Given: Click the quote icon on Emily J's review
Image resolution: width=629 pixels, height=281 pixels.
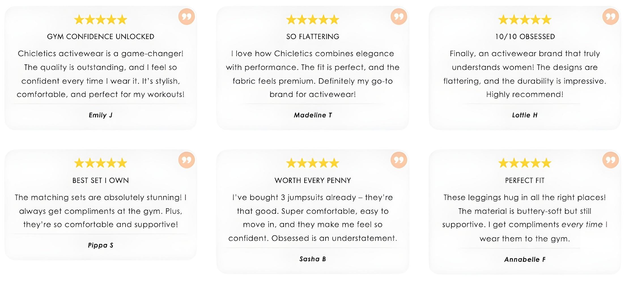Looking at the screenshot, I should [x=187, y=17].
